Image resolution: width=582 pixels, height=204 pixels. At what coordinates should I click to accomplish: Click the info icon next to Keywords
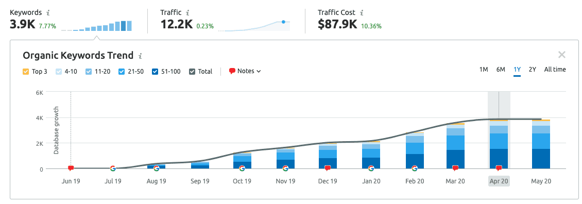click(x=48, y=13)
